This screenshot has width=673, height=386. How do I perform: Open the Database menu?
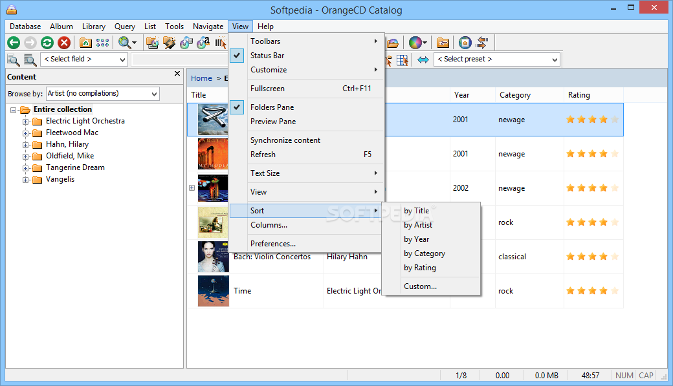tap(25, 26)
